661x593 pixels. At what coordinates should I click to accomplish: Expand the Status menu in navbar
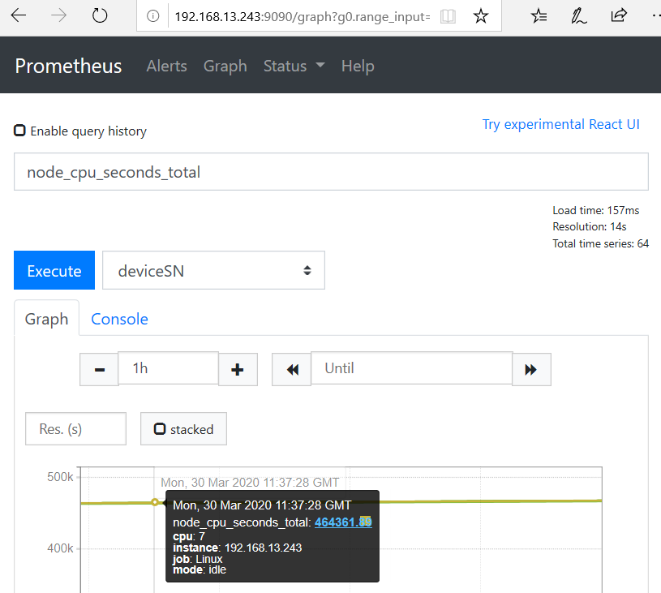pos(294,66)
